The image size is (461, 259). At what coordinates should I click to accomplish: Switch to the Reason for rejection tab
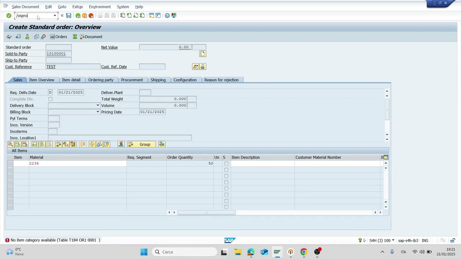(221, 80)
